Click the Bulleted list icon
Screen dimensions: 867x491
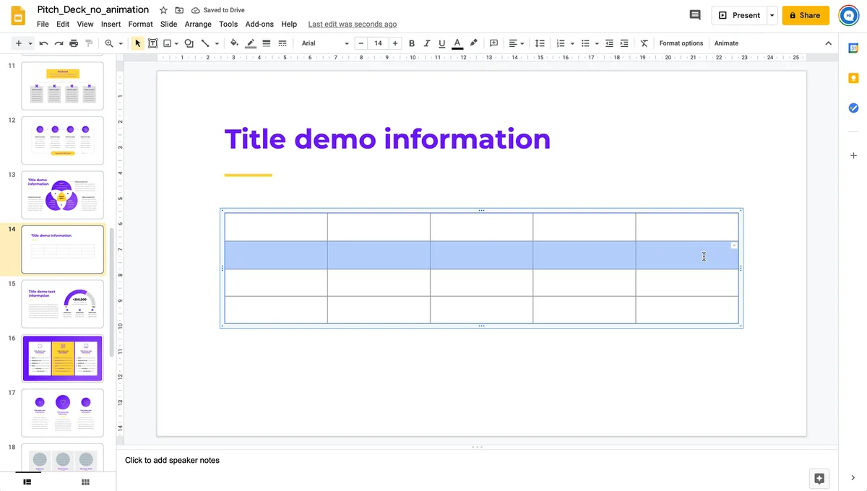tap(585, 43)
